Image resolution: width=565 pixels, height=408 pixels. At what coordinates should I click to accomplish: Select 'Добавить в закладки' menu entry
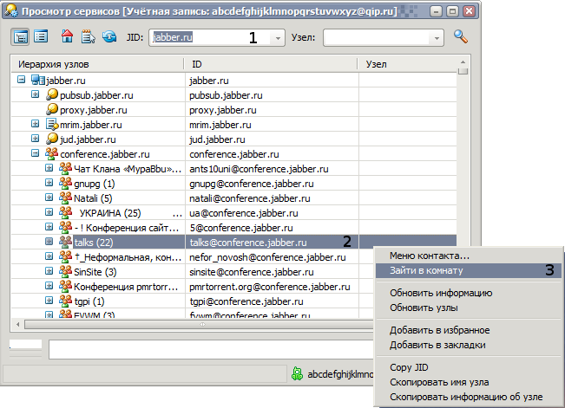pyautogui.click(x=437, y=344)
